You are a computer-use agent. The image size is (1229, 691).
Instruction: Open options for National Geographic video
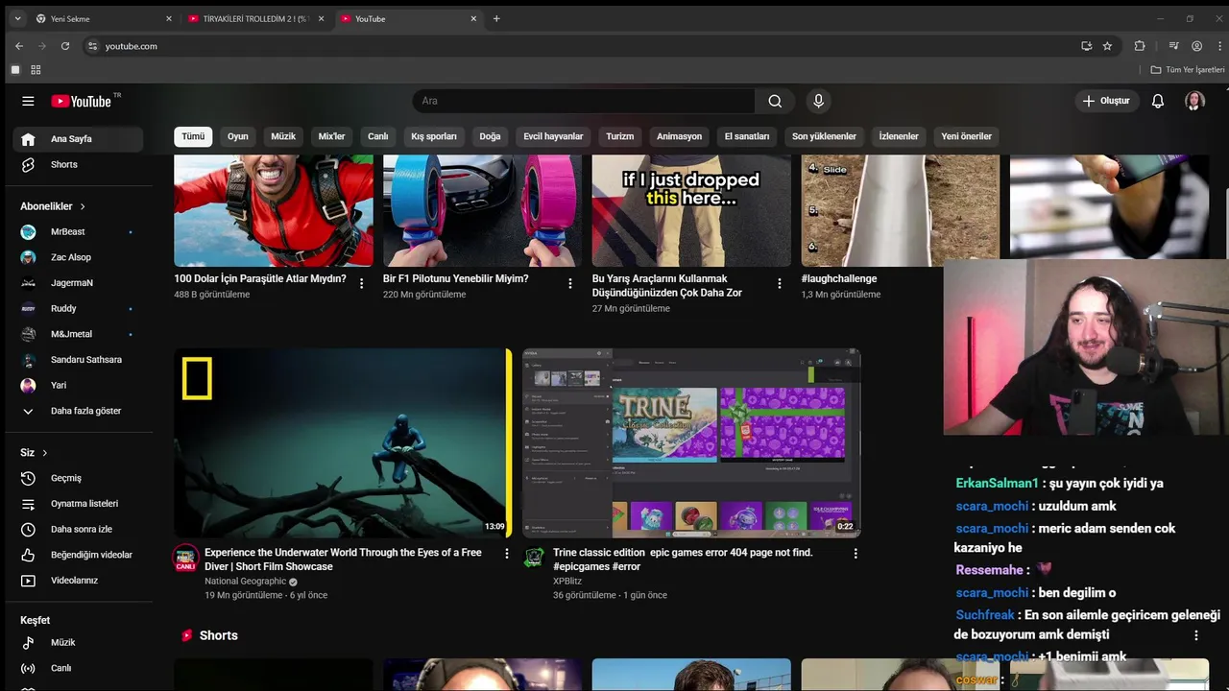(x=507, y=553)
